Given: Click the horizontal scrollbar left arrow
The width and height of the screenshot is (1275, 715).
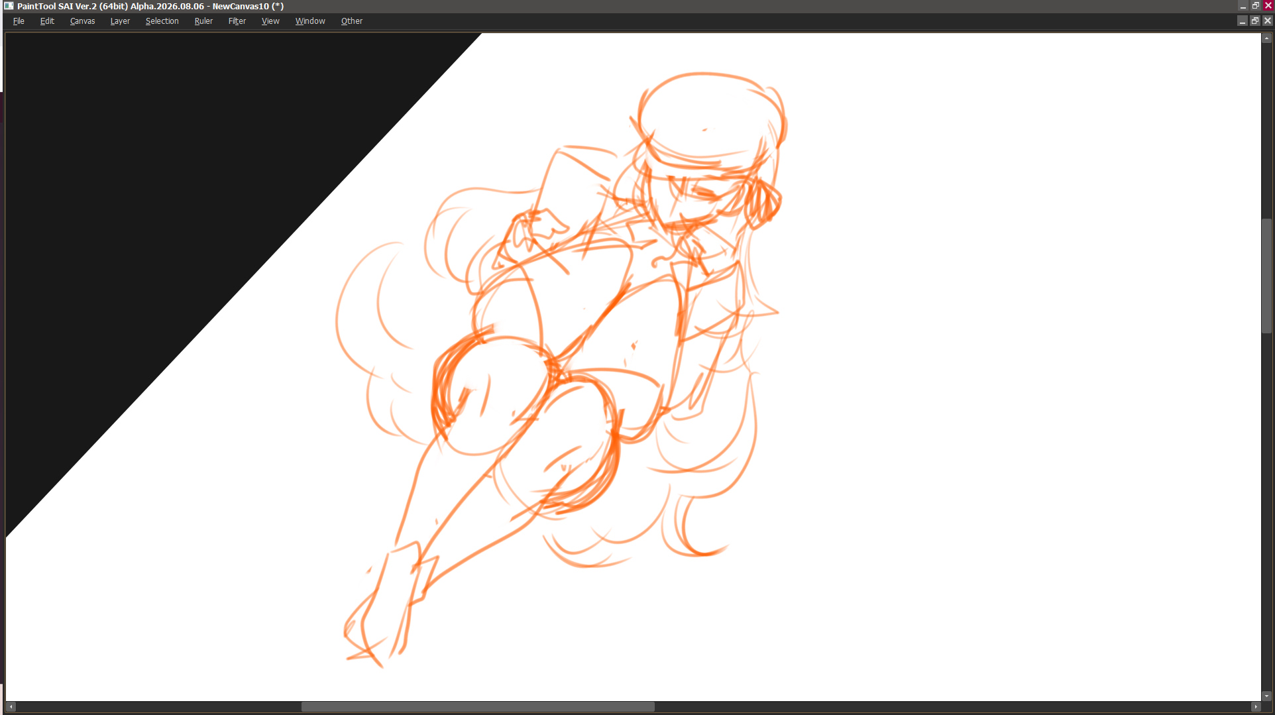Looking at the screenshot, I should (11, 707).
